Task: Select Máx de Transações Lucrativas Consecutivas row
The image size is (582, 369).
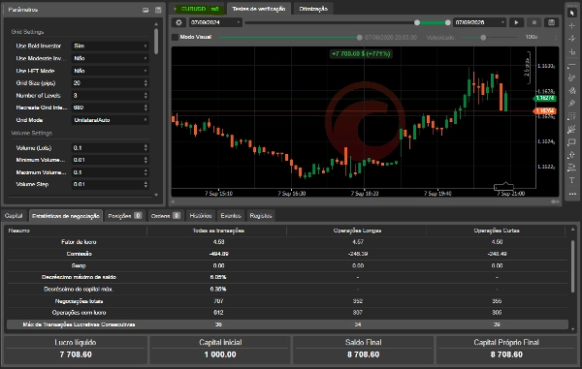Action: [287, 324]
